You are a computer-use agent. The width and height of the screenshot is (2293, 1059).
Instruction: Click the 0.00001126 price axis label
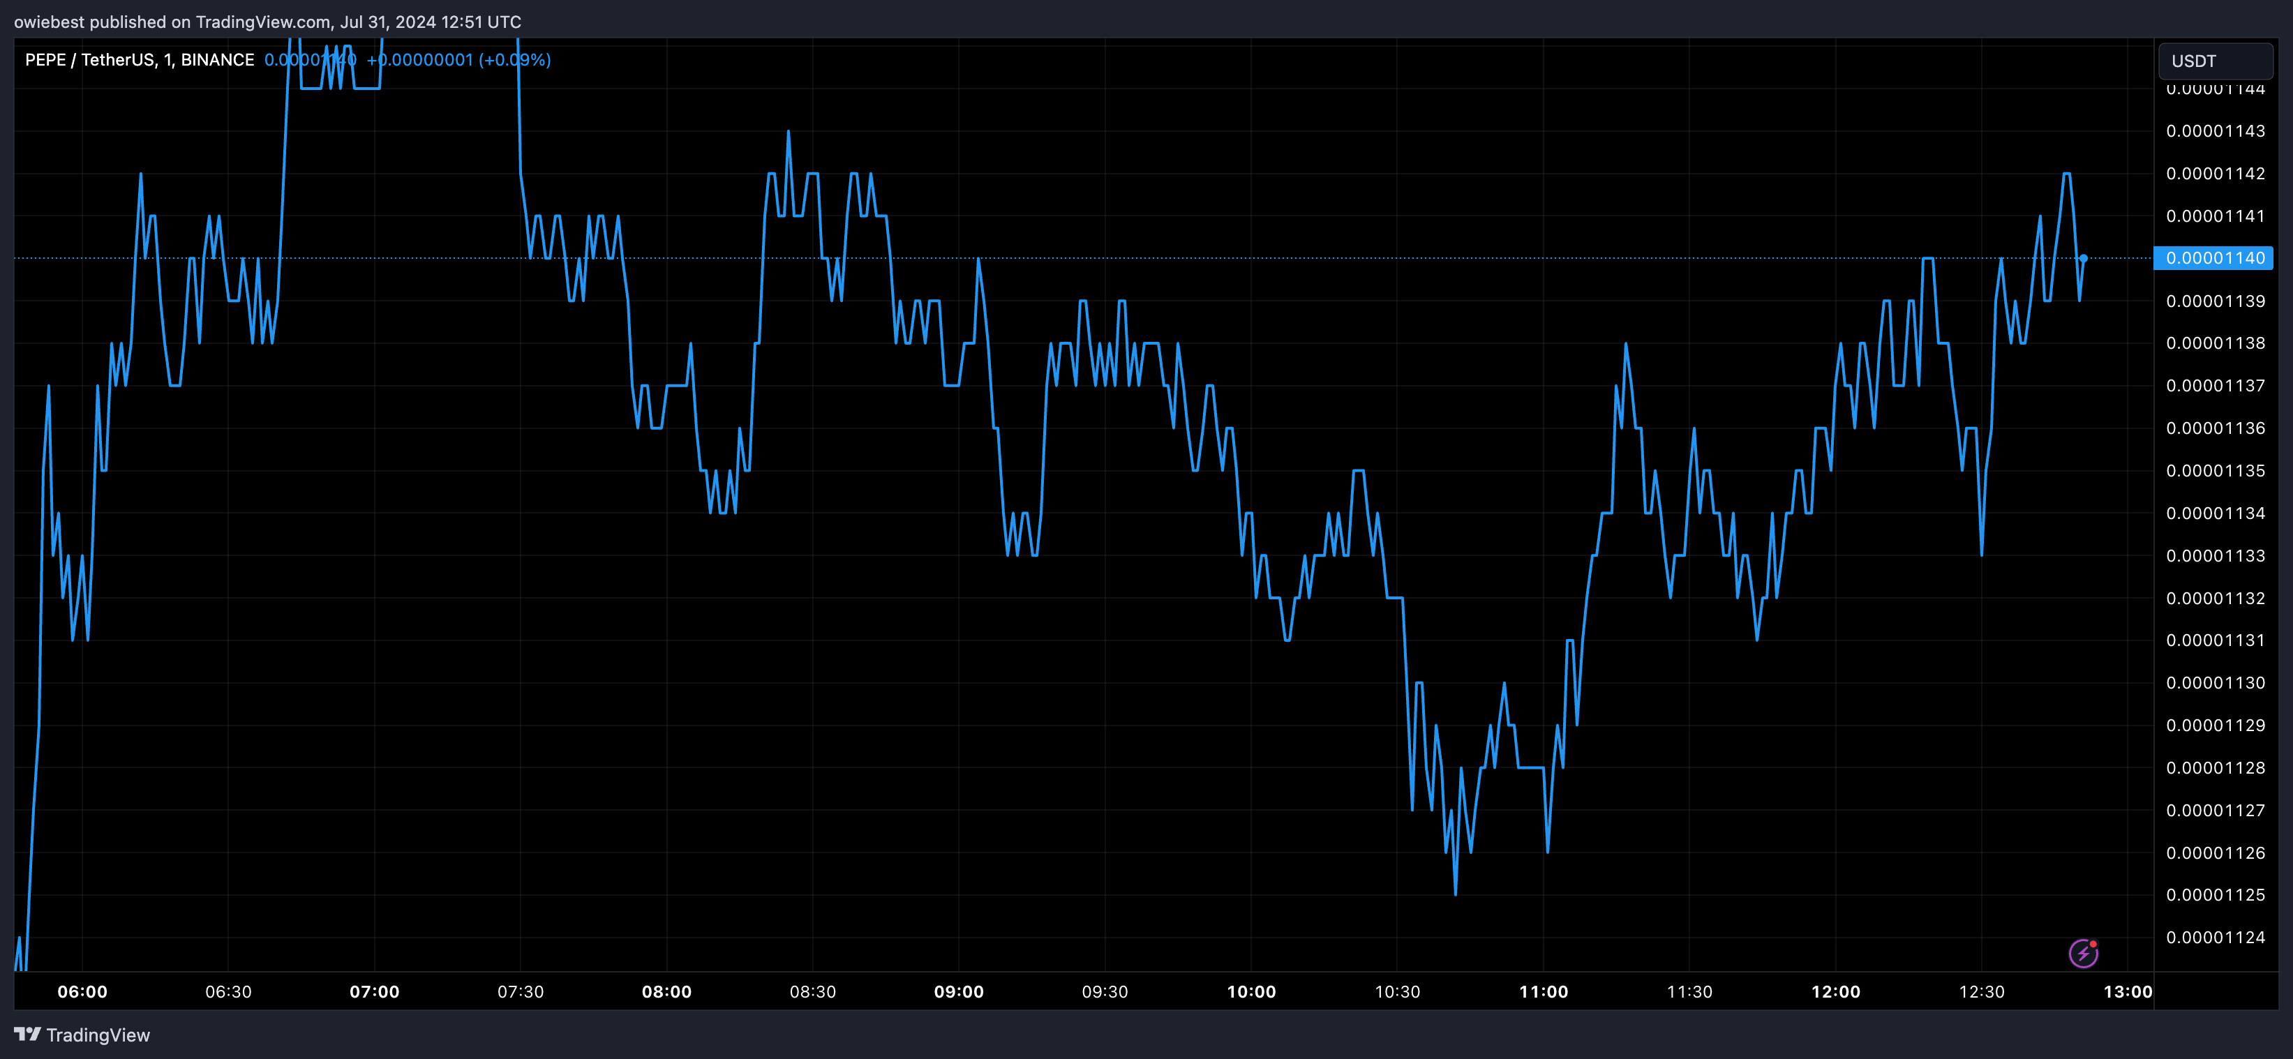pos(2216,853)
